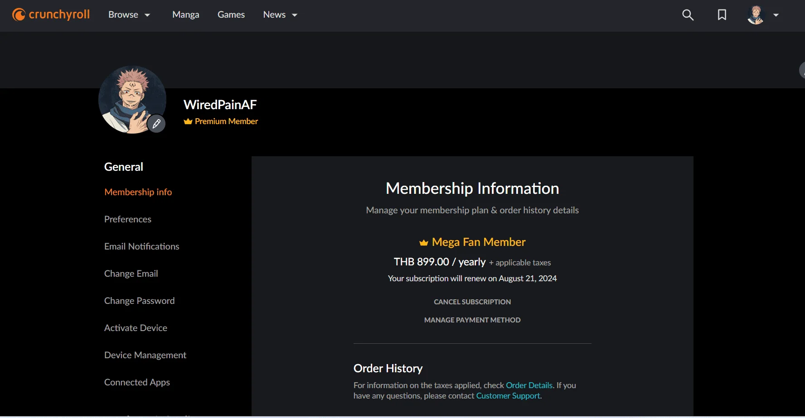Open Email Notifications settings
Image resolution: width=805 pixels, height=418 pixels.
(x=142, y=246)
